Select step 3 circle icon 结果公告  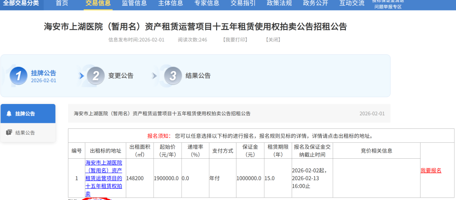173,76
